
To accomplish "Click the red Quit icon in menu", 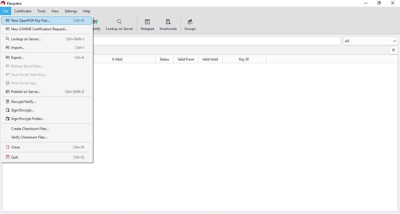I will coord(8,157).
